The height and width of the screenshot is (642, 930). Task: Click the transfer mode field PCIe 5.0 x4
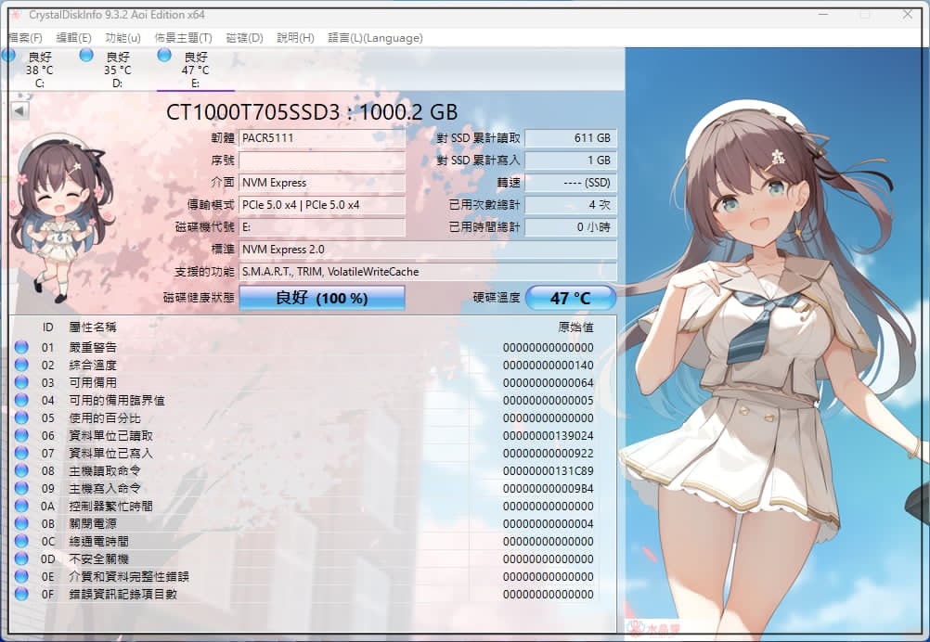322,204
